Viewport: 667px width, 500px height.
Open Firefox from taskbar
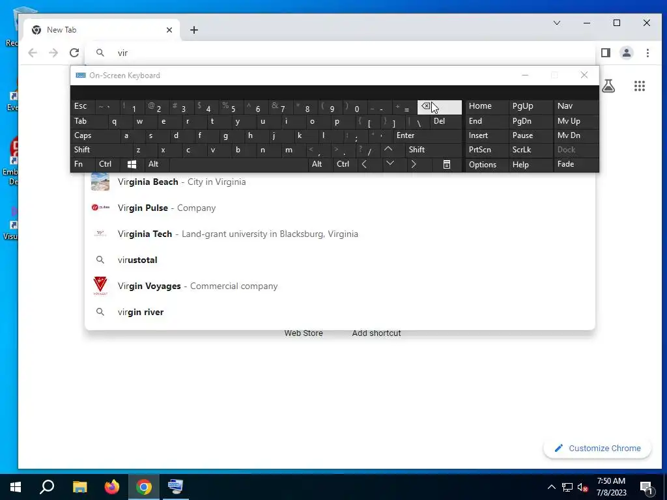[112, 487]
